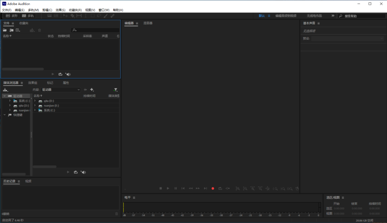Open the 效果 menu in the menu bar
Screen dimensions: 387x223
60,10
